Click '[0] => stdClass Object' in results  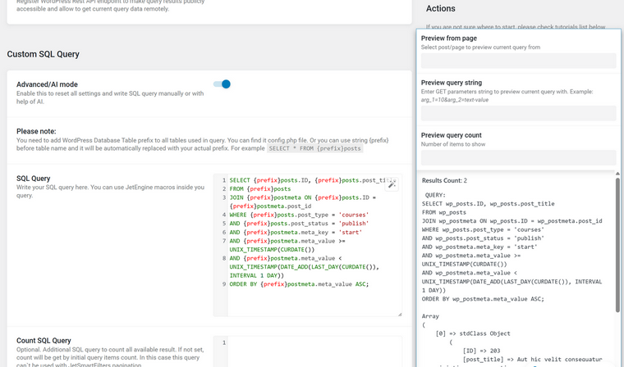coord(473,333)
